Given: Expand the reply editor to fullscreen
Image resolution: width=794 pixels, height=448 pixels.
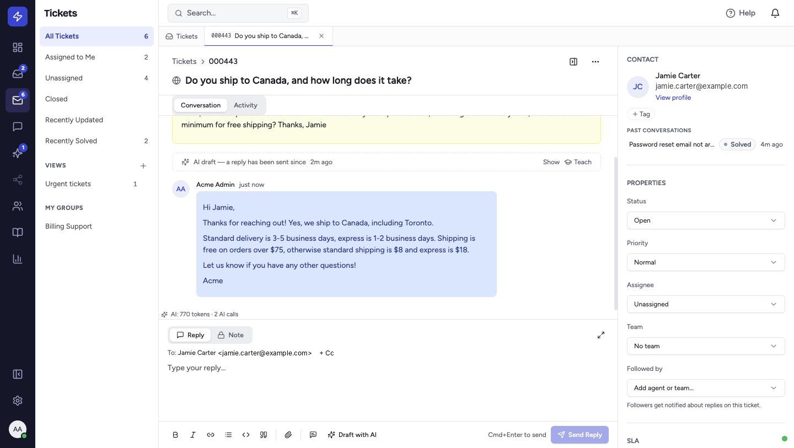Looking at the screenshot, I should (x=601, y=335).
